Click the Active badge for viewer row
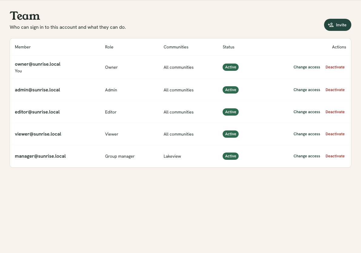 230,134
